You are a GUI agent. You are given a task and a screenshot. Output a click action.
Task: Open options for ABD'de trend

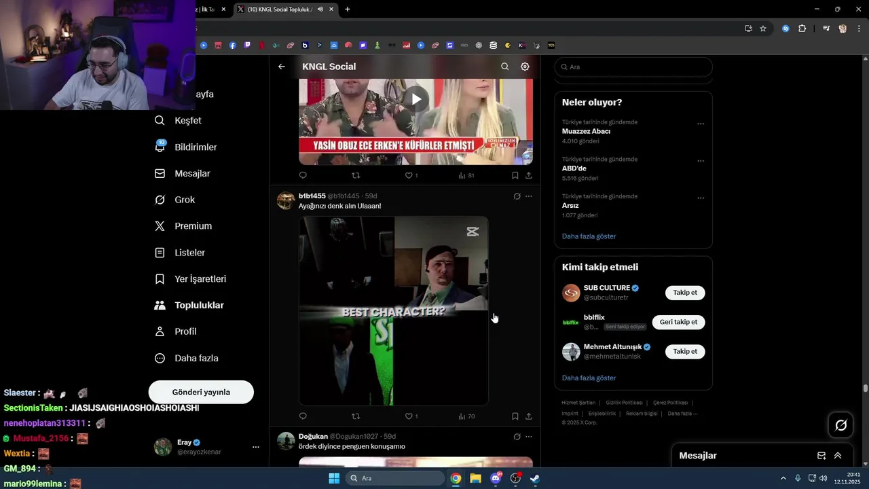click(701, 161)
